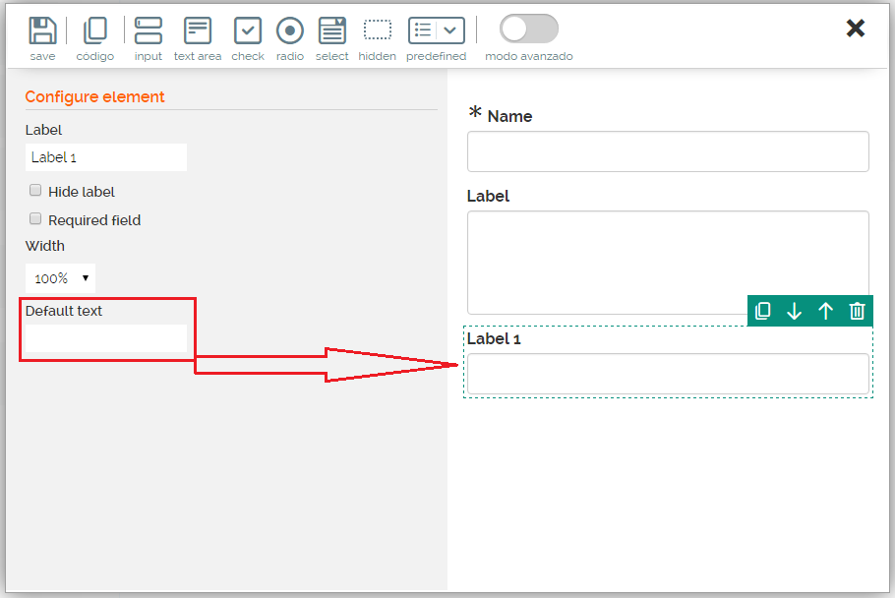Duplicate the selected Label 1 element

coord(763,311)
